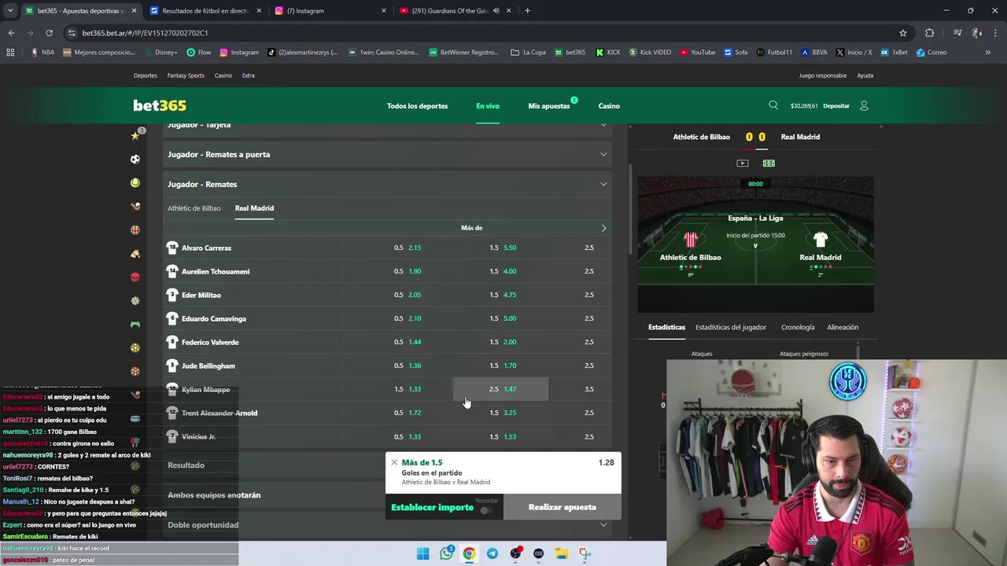Open Ayuda link at top right
The image size is (1007, 566).
[x=865, y=75]
